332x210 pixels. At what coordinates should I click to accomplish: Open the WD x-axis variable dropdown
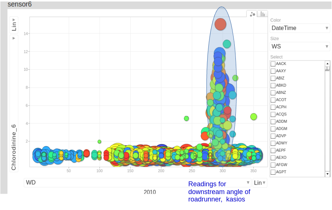coord(137,183)
